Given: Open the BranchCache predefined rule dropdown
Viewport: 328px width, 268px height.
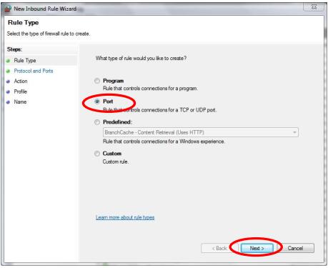Looking at the screenshot, I should [201, 132].
